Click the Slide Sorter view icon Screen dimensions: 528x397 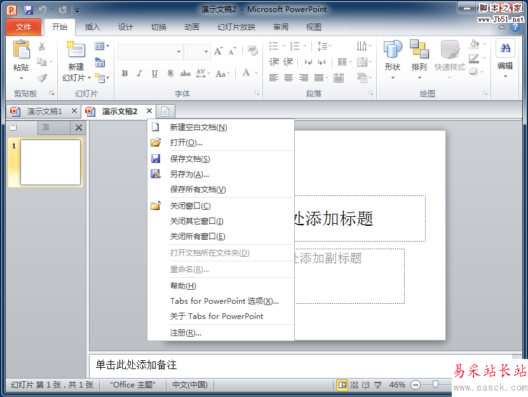[x=355, y=385]
